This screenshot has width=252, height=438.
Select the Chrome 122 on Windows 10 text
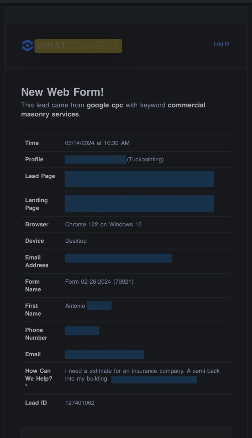tap(103, 224)
